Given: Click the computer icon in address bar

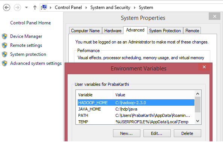Looking at the screenshot, I should [x=44, y=7].
